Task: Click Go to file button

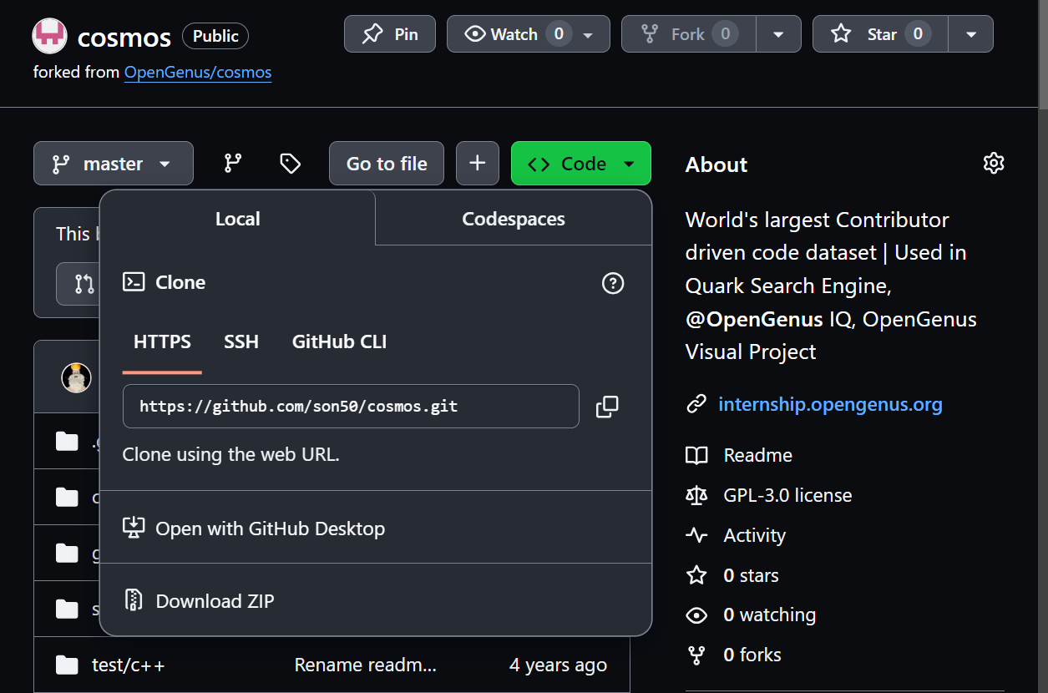Action: click(x=387, y=164)
